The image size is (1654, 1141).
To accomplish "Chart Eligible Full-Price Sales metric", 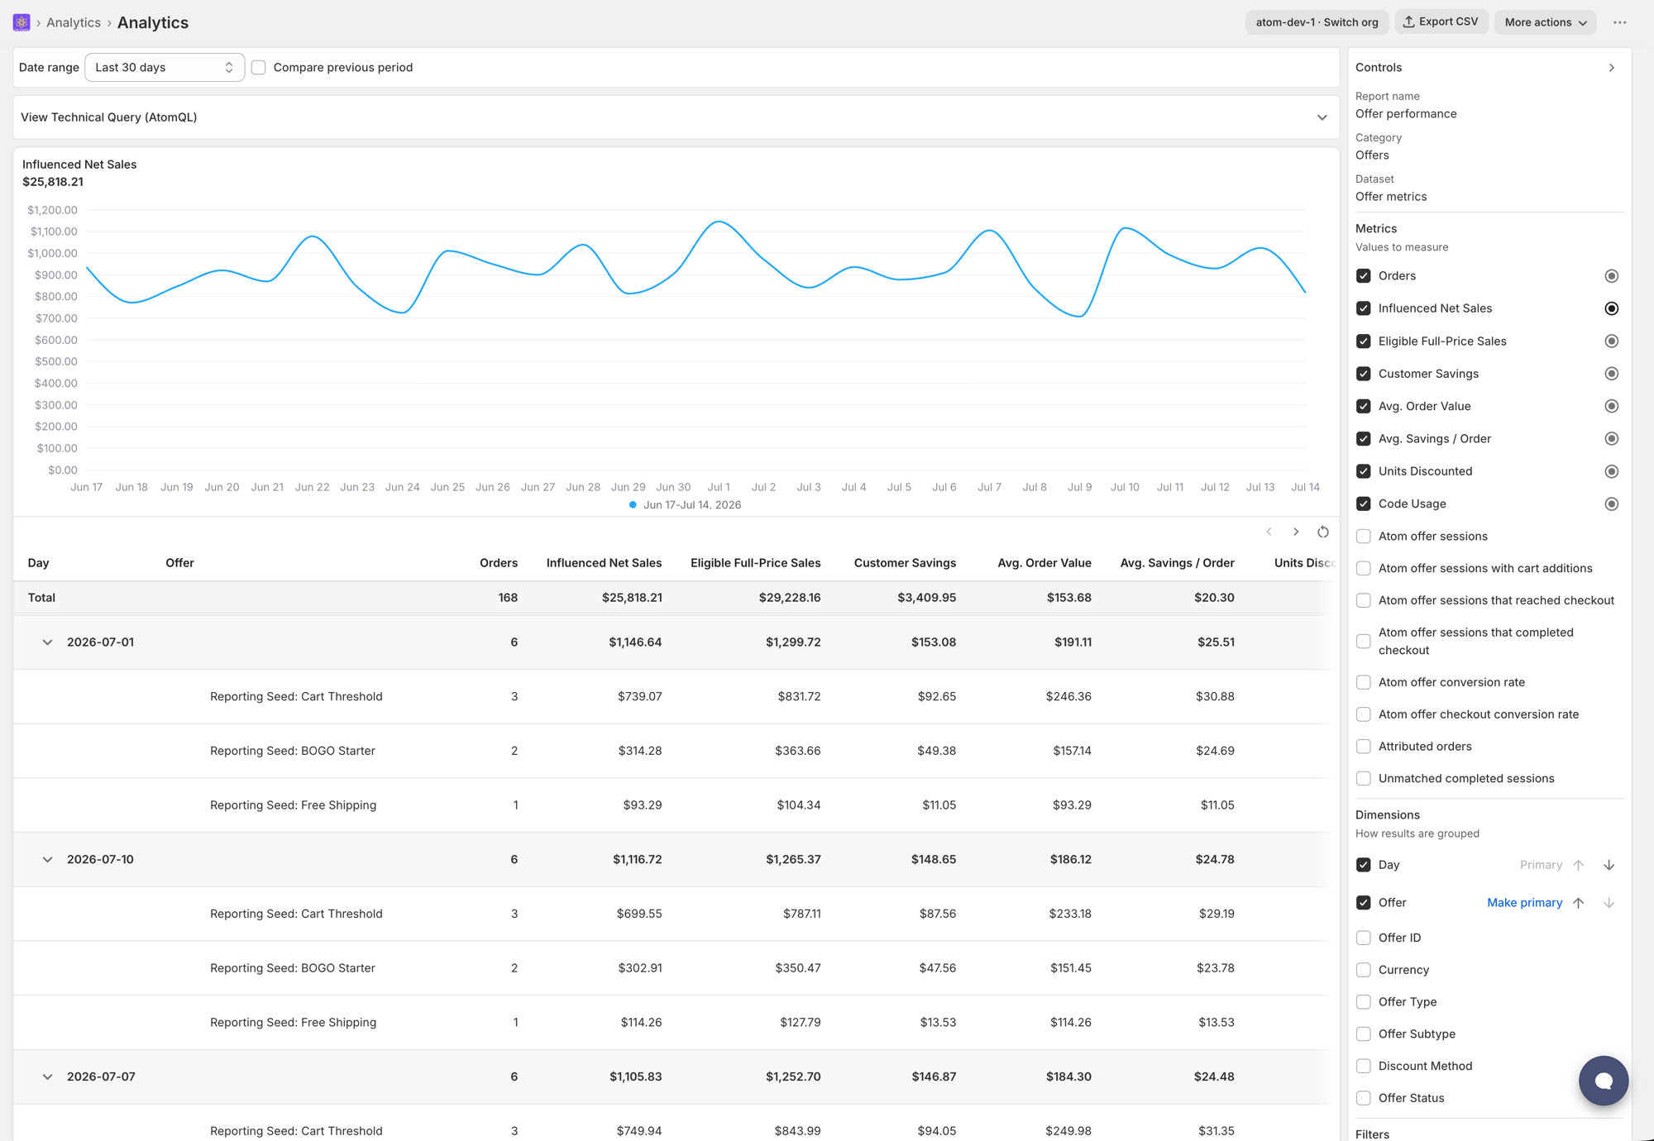I will click(x=1611, y=341).
